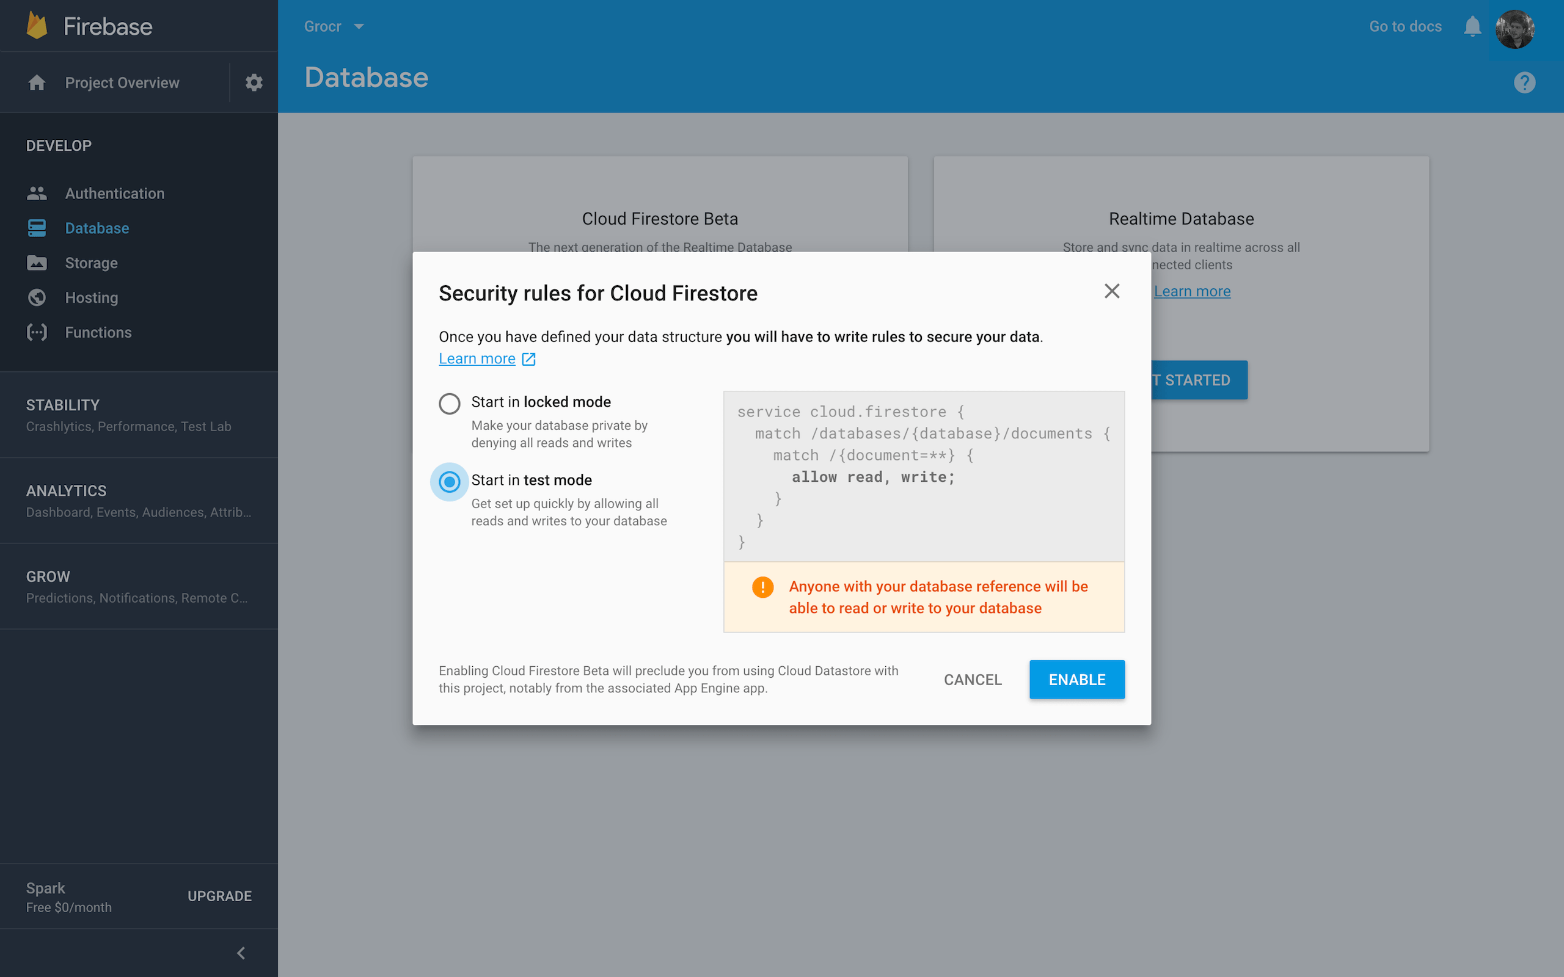Open the Grocr project switcher

333,26
